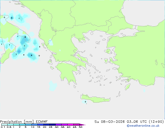The height and width of the screenshot is (128, 165).
Task: Click the '03..06 UTC' time text
Action: tap(137, 122)
